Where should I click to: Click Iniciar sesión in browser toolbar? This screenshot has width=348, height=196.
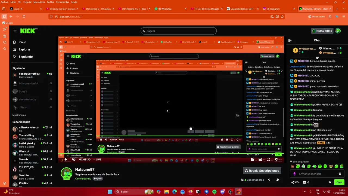(x=316, y=17)
